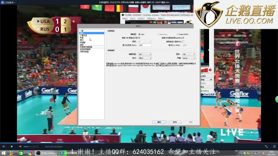The image size is (278, 156).
Task: Click the OBS icon in the taskbar
Action: click(x=38, y=153)
